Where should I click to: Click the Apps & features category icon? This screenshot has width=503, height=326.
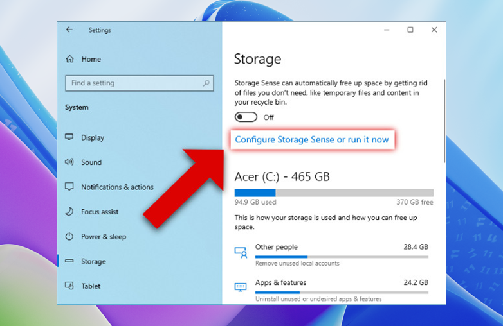[x=241, y=287]
